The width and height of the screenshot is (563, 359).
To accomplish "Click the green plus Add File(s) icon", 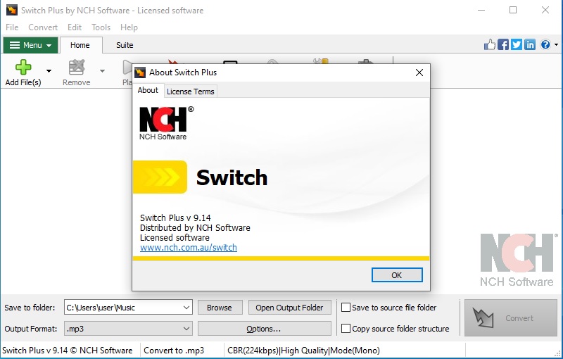I will point(23,67).
